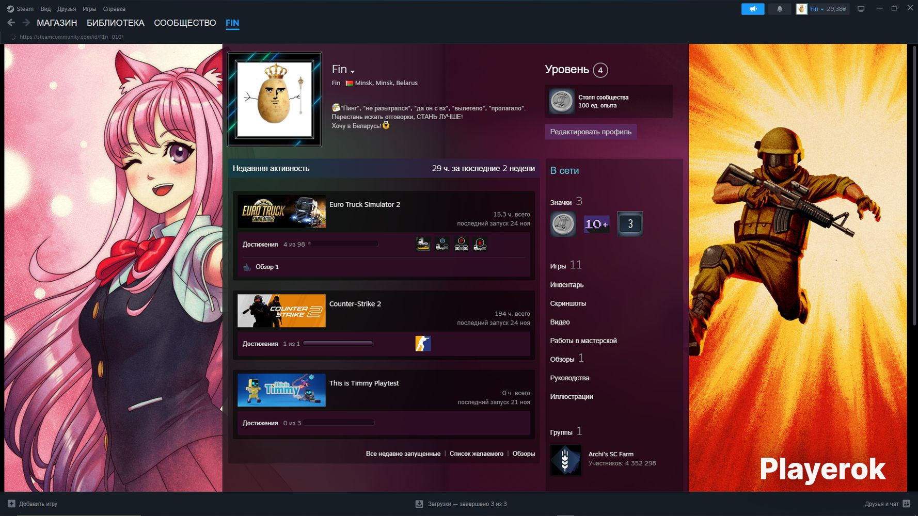Switch to the СООБЩЕСТВО tab
The image size is (918, 516).
point(185,23)
